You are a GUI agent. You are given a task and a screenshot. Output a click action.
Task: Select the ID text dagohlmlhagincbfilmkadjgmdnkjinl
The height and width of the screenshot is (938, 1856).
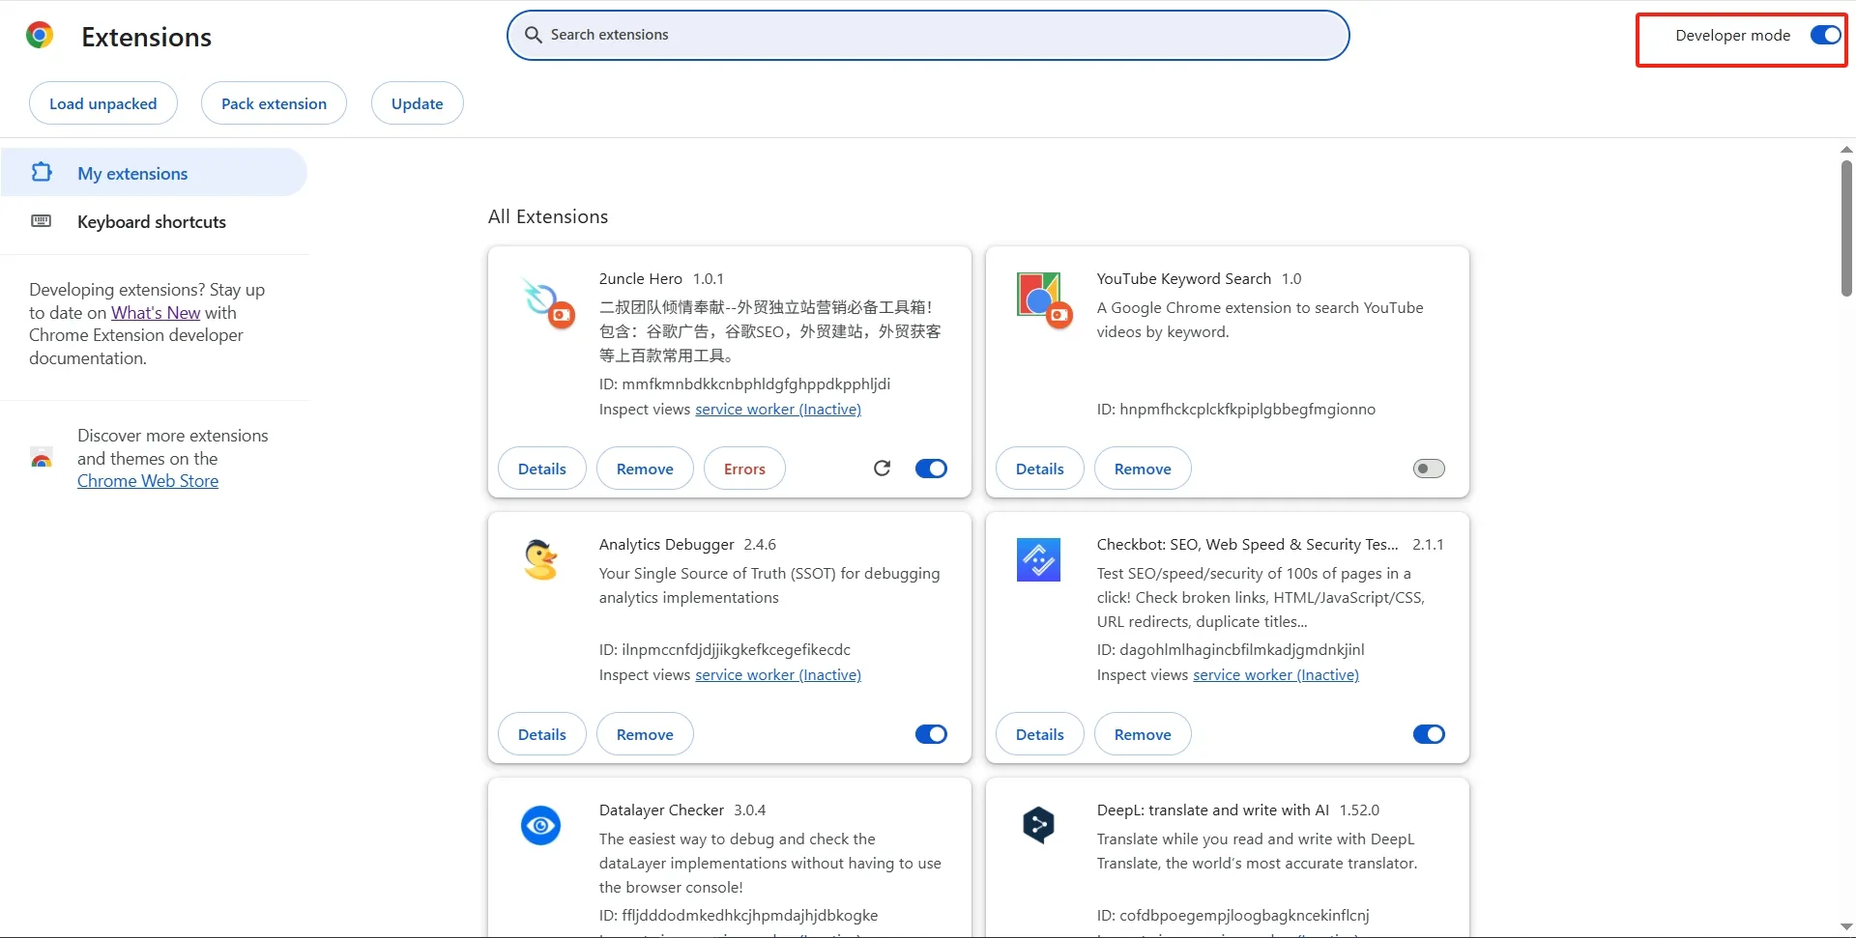point(1242,650)
